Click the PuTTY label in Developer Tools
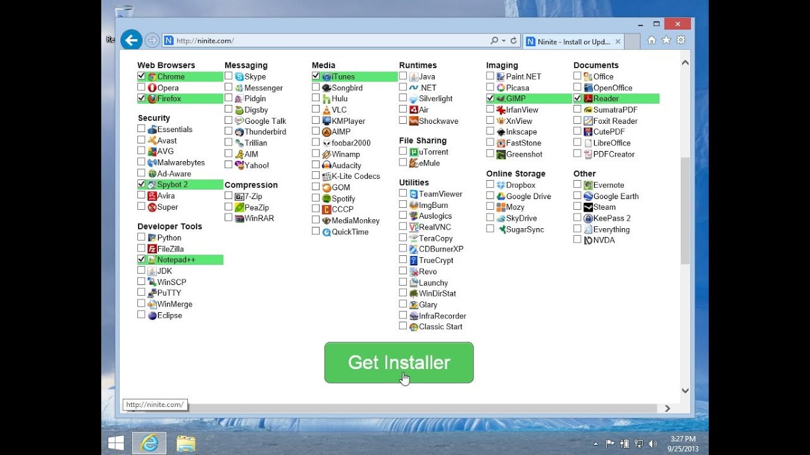The width and height of the screenshot is (810, 455). click(169, 293)
